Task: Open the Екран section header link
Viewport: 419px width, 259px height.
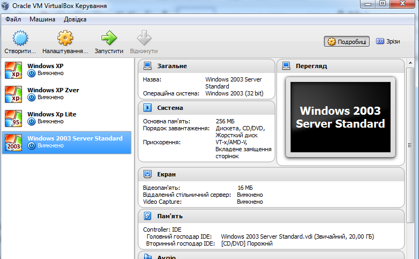Action: click(x=166, y=174)
